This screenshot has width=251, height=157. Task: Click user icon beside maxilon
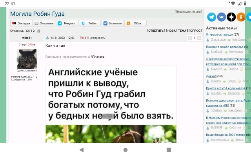click(x=207, y=81)
